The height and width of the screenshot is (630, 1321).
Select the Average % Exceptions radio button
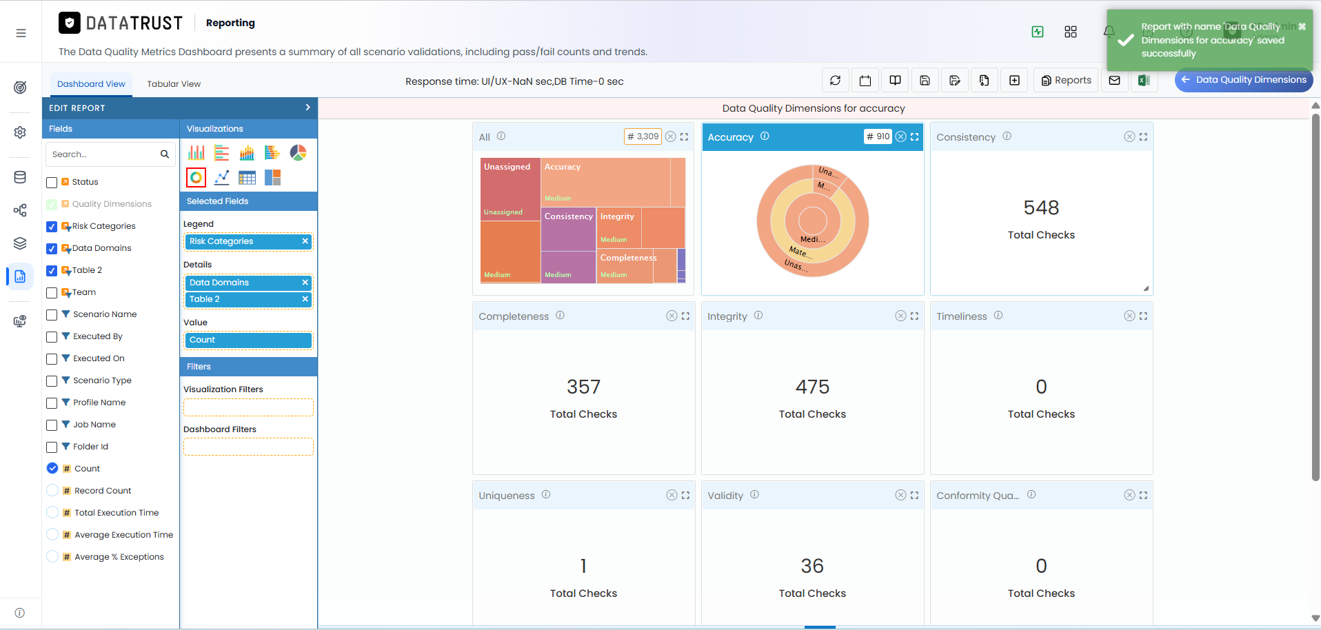[x=52, y=556]
